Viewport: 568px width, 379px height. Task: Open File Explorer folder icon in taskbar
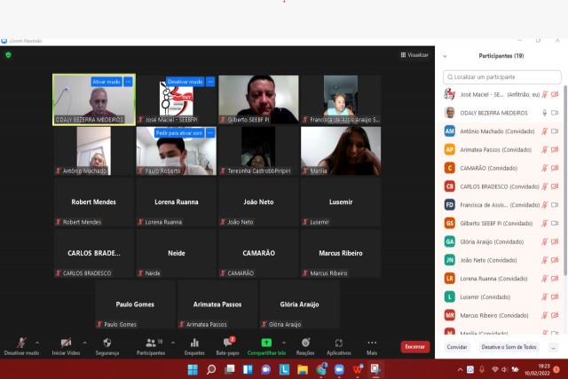tap(303, 369)
